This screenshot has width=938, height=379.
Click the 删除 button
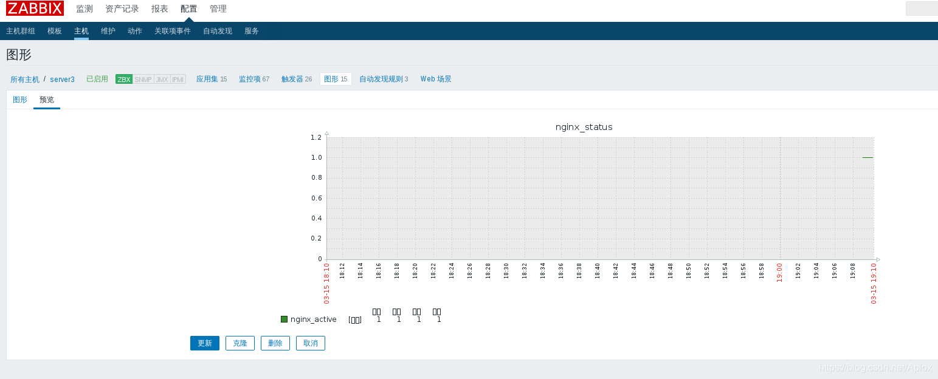pos(275,343)
